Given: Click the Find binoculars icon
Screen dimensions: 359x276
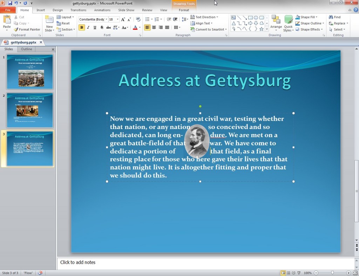Looking at the screenshot, I should [x=331, y=17].
